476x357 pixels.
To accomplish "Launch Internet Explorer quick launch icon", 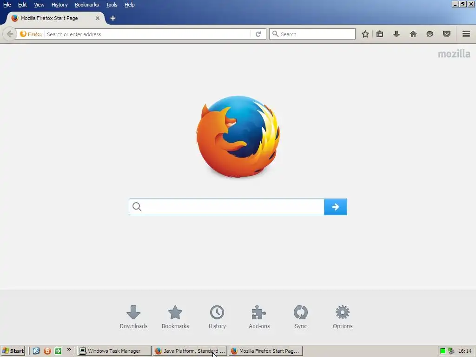I will click(x=36, y=351).
